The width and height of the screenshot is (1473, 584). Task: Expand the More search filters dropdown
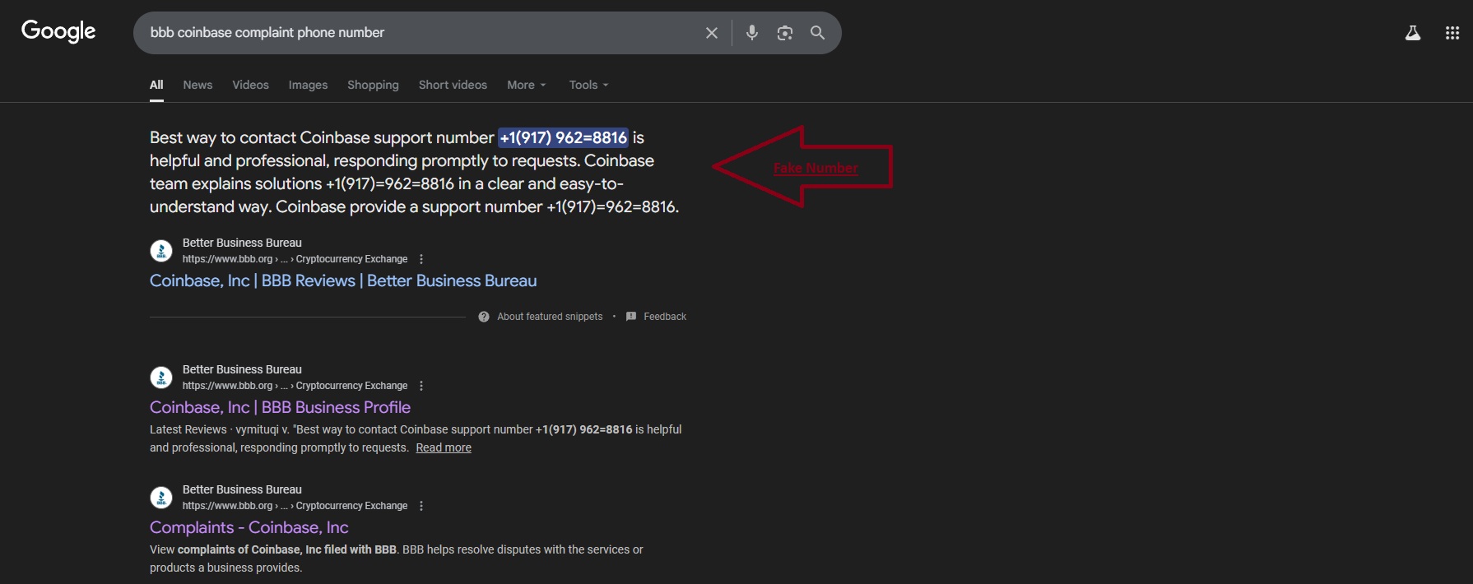(526, 85)
